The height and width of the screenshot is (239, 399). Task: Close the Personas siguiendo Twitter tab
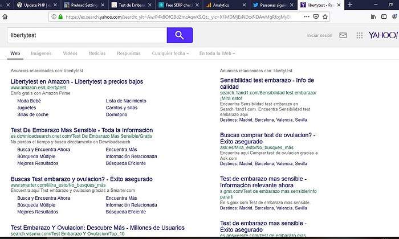click(292, 5)
